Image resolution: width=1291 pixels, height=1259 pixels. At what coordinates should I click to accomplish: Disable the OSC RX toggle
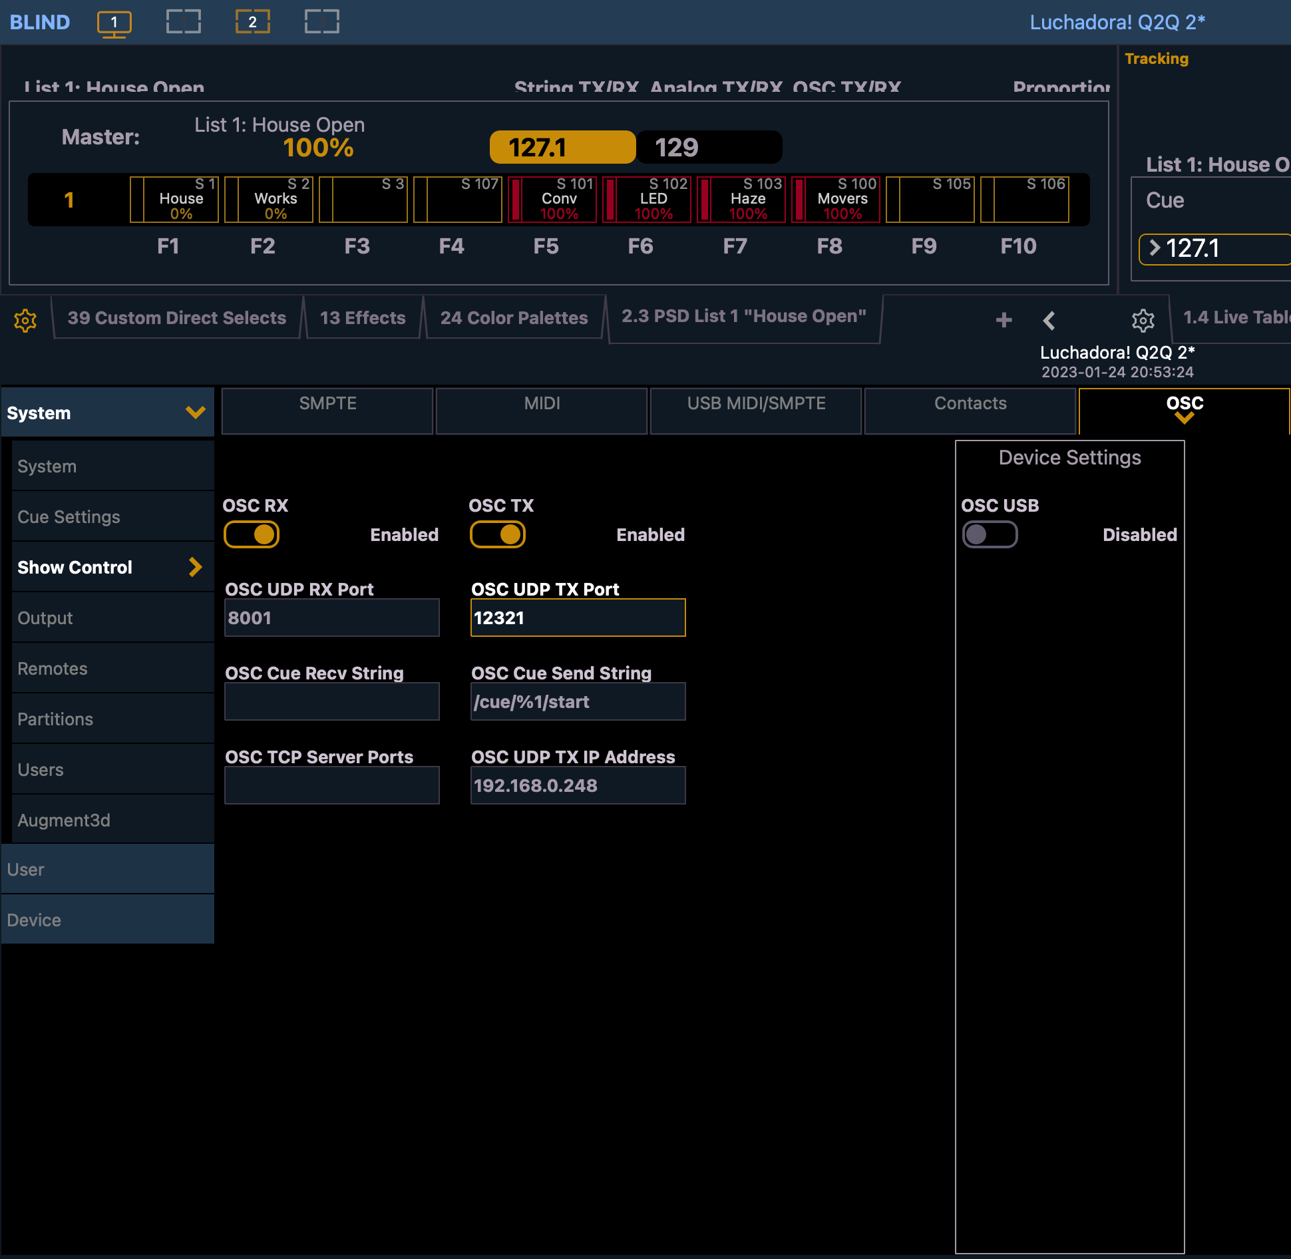pyautogui.click(x=252, y=534)
